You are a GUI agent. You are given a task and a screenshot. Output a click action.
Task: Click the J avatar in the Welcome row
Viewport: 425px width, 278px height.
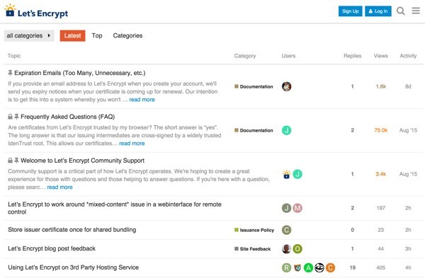click(297, 174)
